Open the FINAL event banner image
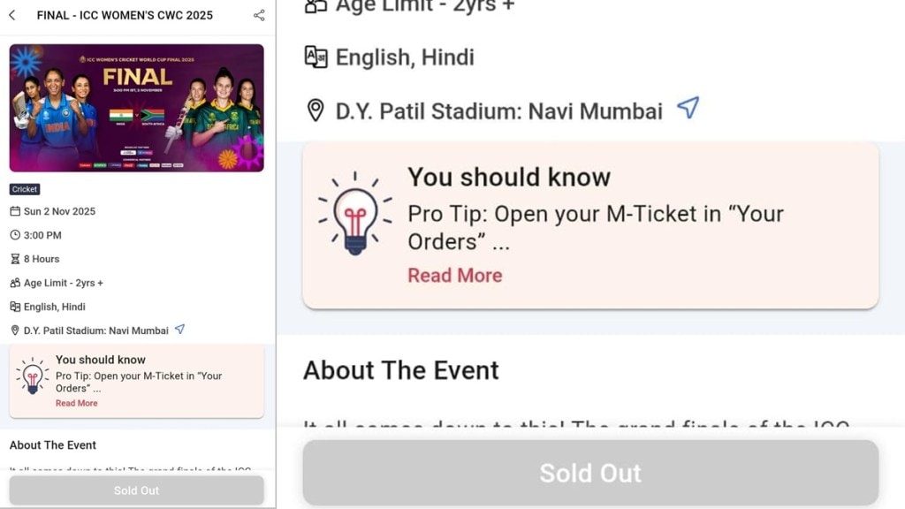 tap(136, 107)
